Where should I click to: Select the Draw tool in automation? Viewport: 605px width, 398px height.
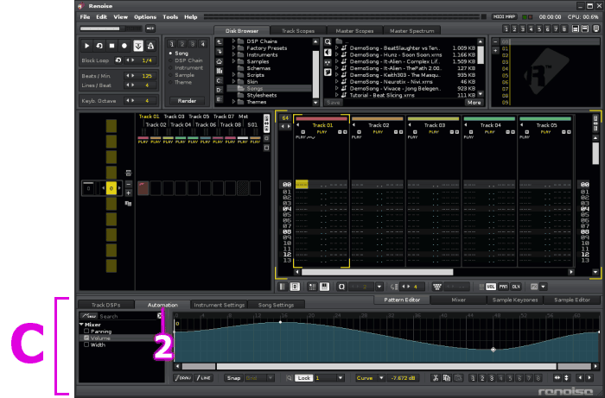[x=183, y=378]
